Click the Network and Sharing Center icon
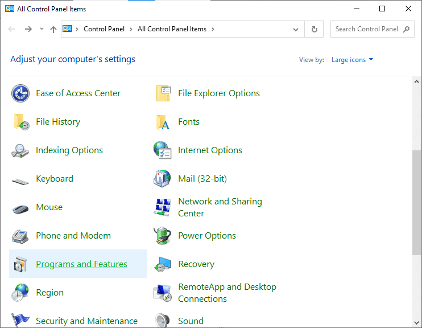The width and height of the screenshot is (422, 328). pos(163,207)
